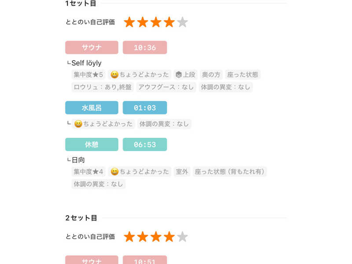Click the squinting emoji under 水風呂
The image size is (352, 264).
point(78,124)
